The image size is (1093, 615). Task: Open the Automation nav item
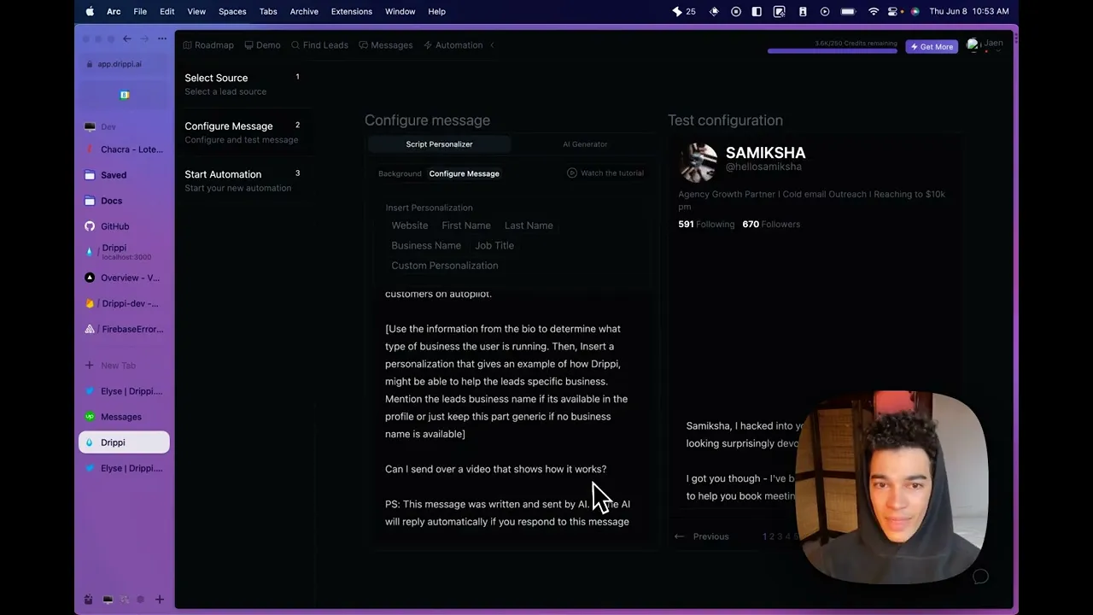(x=453, y=45)
